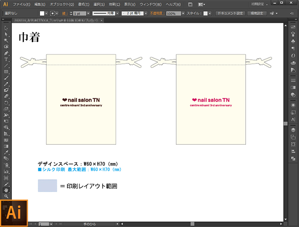Open the ヘルプ(H) menu

tap(173, 4)
